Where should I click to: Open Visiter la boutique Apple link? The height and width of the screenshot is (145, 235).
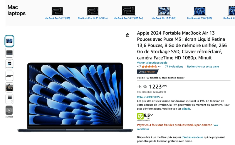[152, 63]
